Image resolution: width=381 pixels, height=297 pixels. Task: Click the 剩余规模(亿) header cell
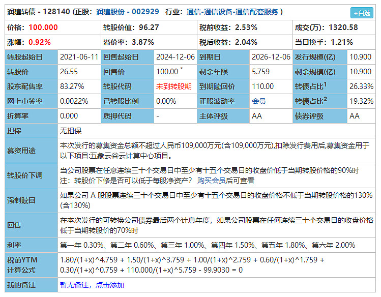tap(320, 72)
